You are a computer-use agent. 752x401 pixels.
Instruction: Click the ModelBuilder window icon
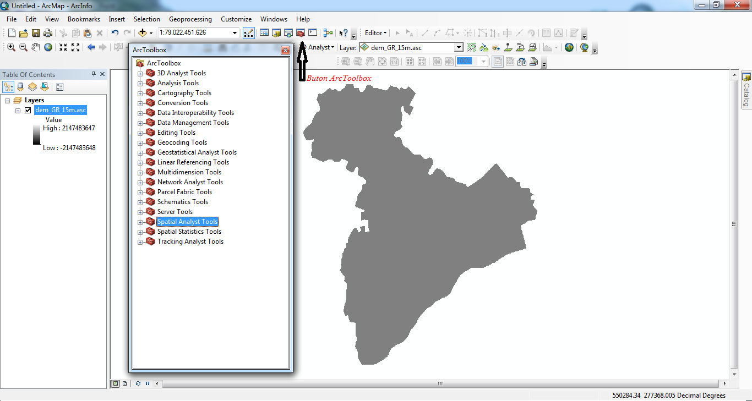click(328, 33)
